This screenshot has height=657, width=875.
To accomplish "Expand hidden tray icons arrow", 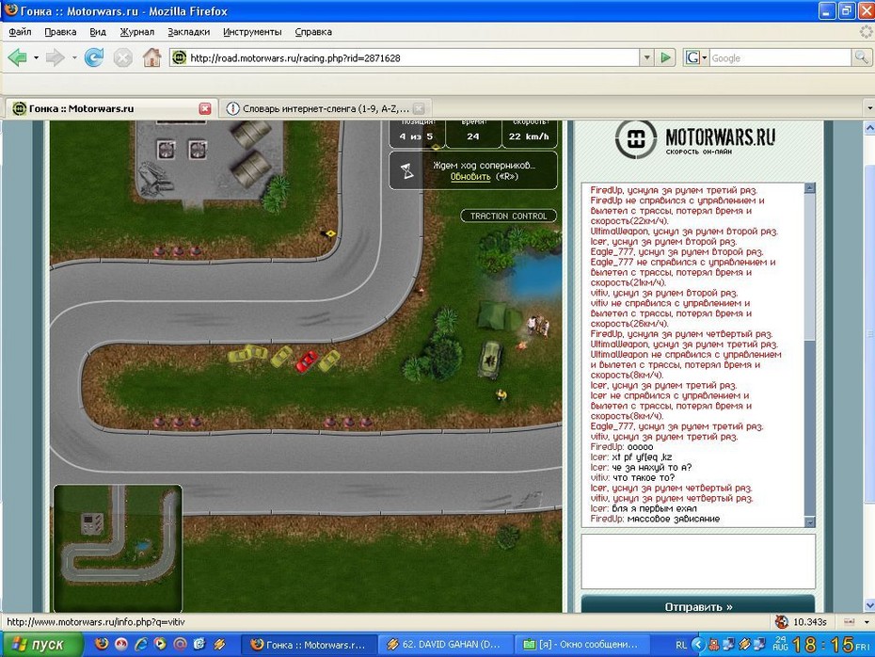I will [x=698, y=644].
